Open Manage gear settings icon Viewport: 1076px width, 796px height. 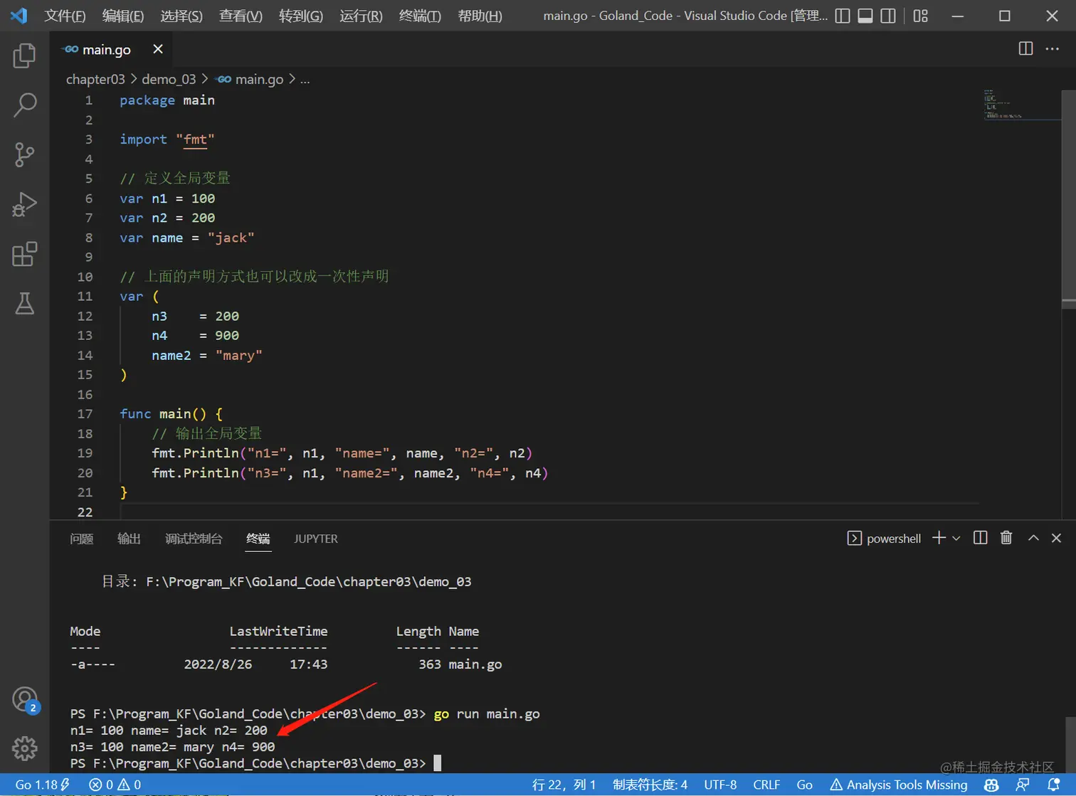click(x=24, y=748)
